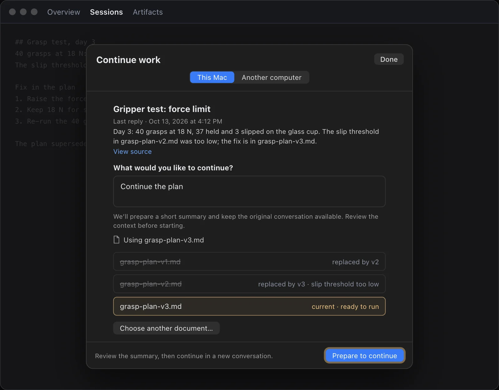Click the What would you like to continue? label
Screen dimensions: 499x390
click(173, 168)
